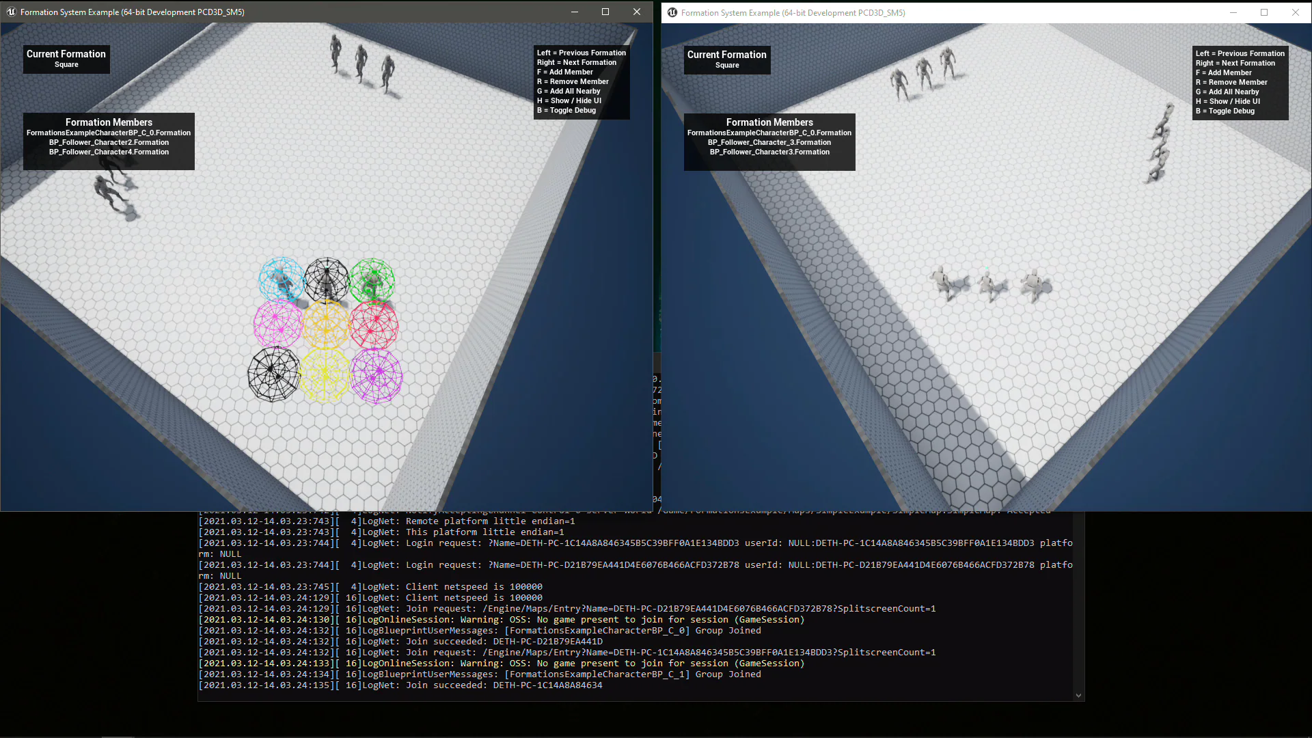Viewport: 1312px width, 738px height.
Task: Click the magenta debug sphere in middle row
Action: click(278, 324)
